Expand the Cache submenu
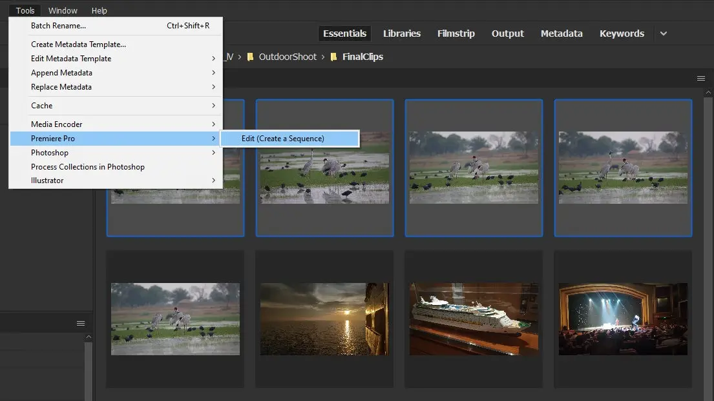 (41, 105)
